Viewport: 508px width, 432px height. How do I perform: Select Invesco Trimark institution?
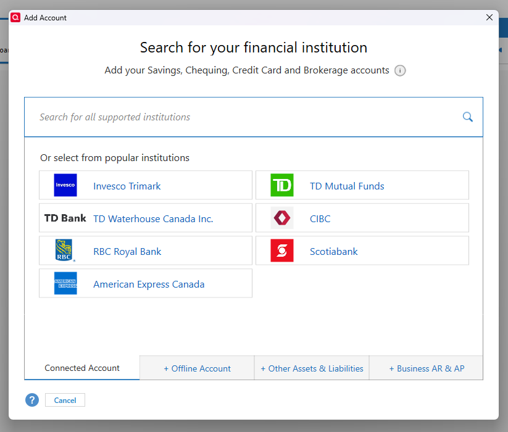tap(146, 185)
